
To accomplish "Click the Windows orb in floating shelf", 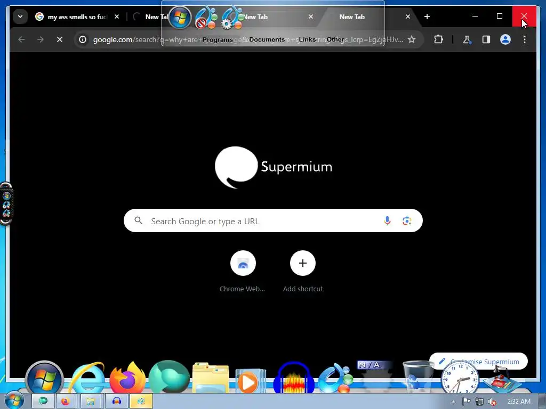I will tap(180, 18).
